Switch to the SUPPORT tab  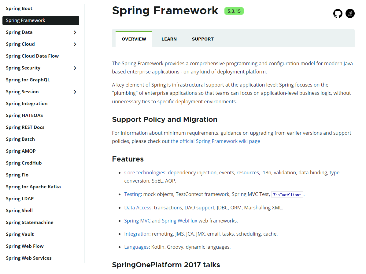(x=203, y=39)
